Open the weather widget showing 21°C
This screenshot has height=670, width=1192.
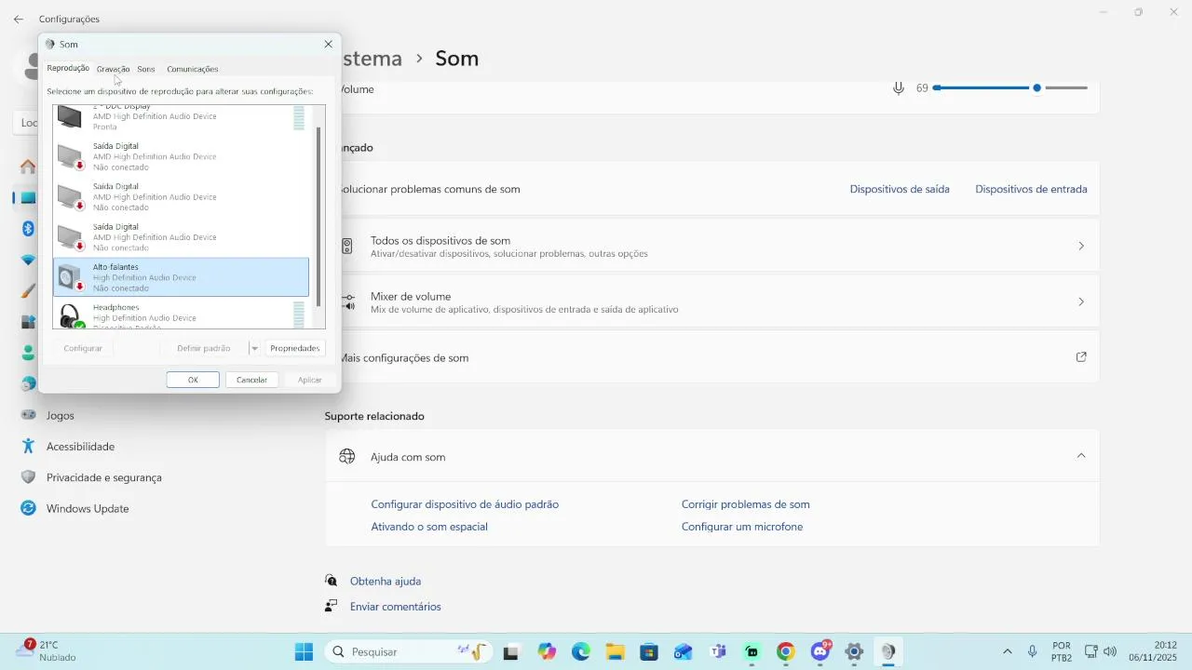tap(46, 651)
